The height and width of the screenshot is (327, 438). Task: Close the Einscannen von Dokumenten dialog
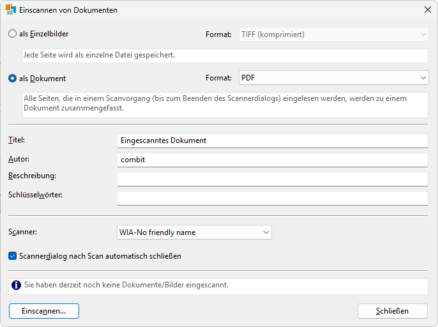(x=427, y=10)
